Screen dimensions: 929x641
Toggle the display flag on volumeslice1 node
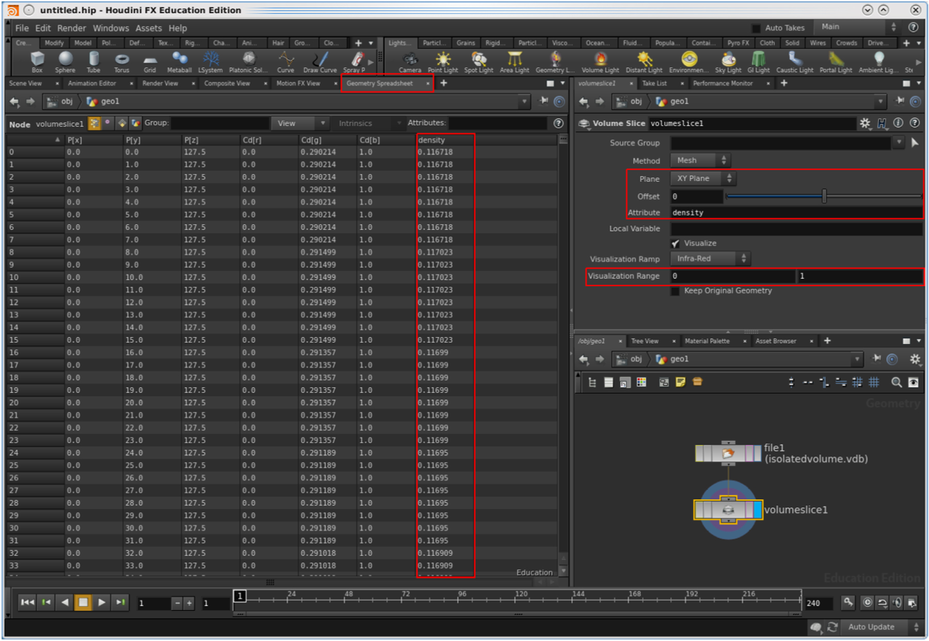coord(758,510)
